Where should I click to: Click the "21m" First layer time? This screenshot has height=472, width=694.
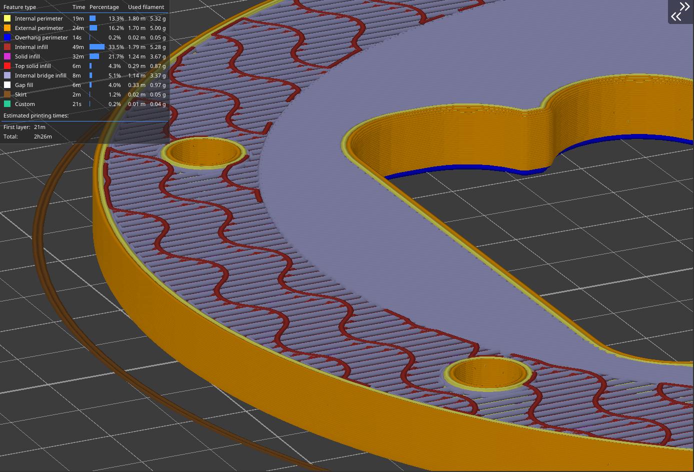[x=39, y=127]
